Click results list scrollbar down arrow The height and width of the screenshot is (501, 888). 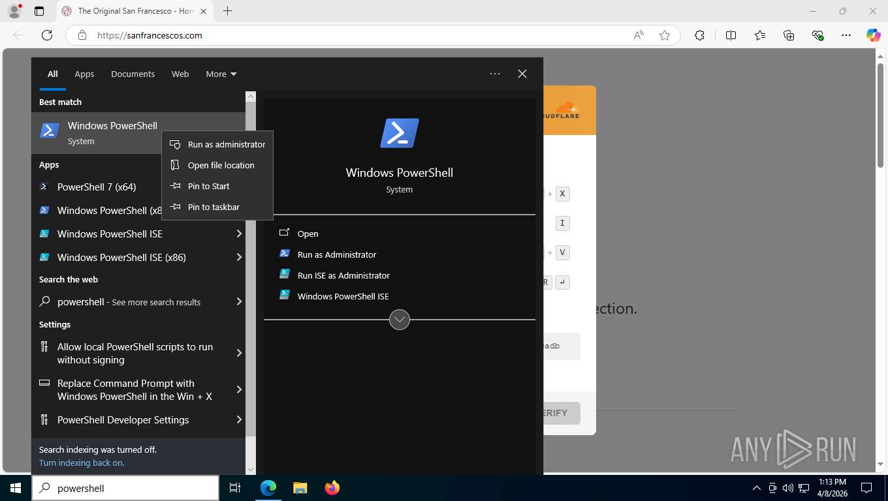tap(251, 469)
